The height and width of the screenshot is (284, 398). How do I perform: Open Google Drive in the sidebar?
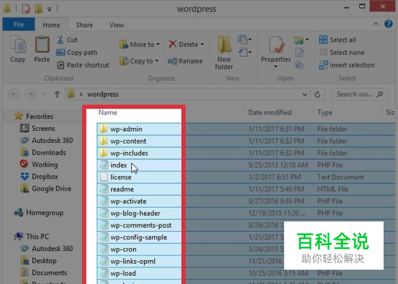click(x=45, y=189)
